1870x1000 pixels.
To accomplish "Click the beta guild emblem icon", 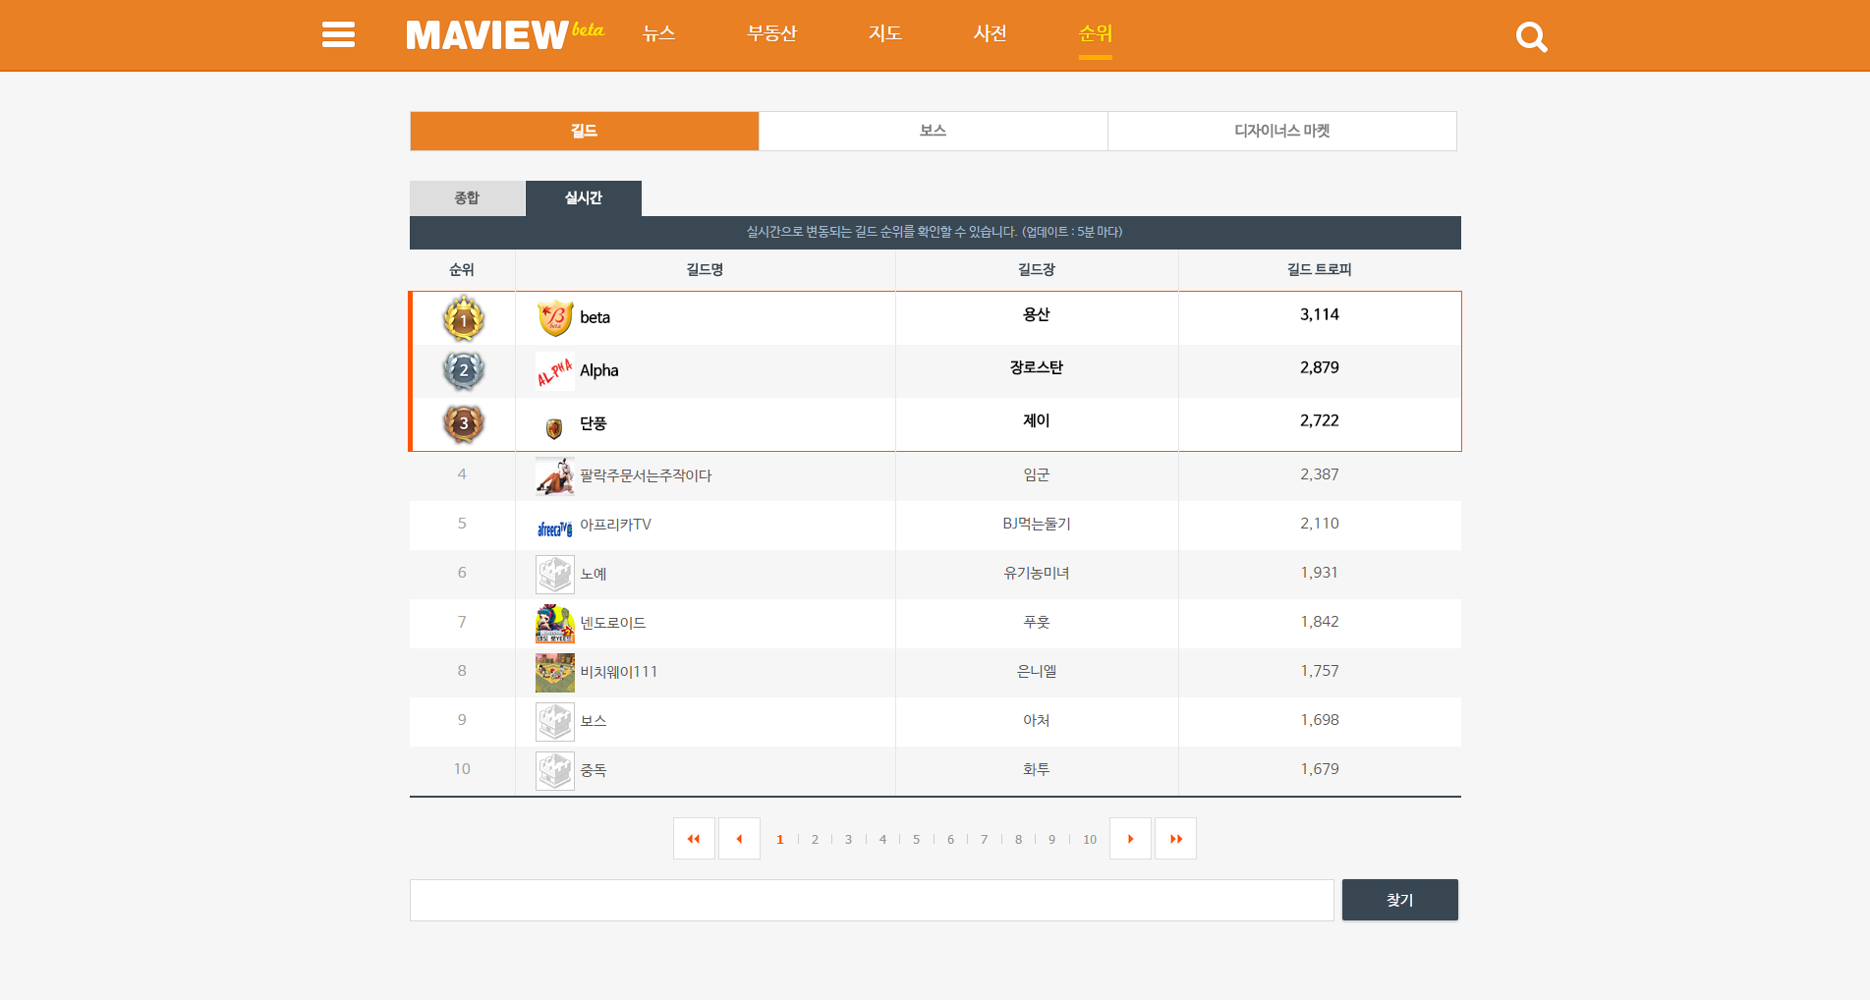I will point(555,318).
